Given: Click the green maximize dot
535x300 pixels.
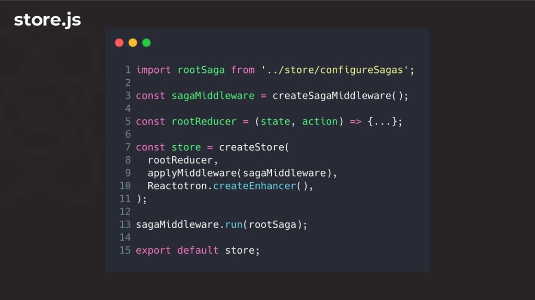Looking at the screenshot, I should click(146, 43).
